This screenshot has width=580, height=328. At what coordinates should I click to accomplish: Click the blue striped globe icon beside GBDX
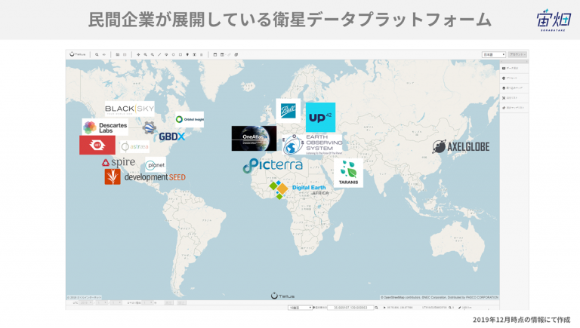tap(150, 127)
